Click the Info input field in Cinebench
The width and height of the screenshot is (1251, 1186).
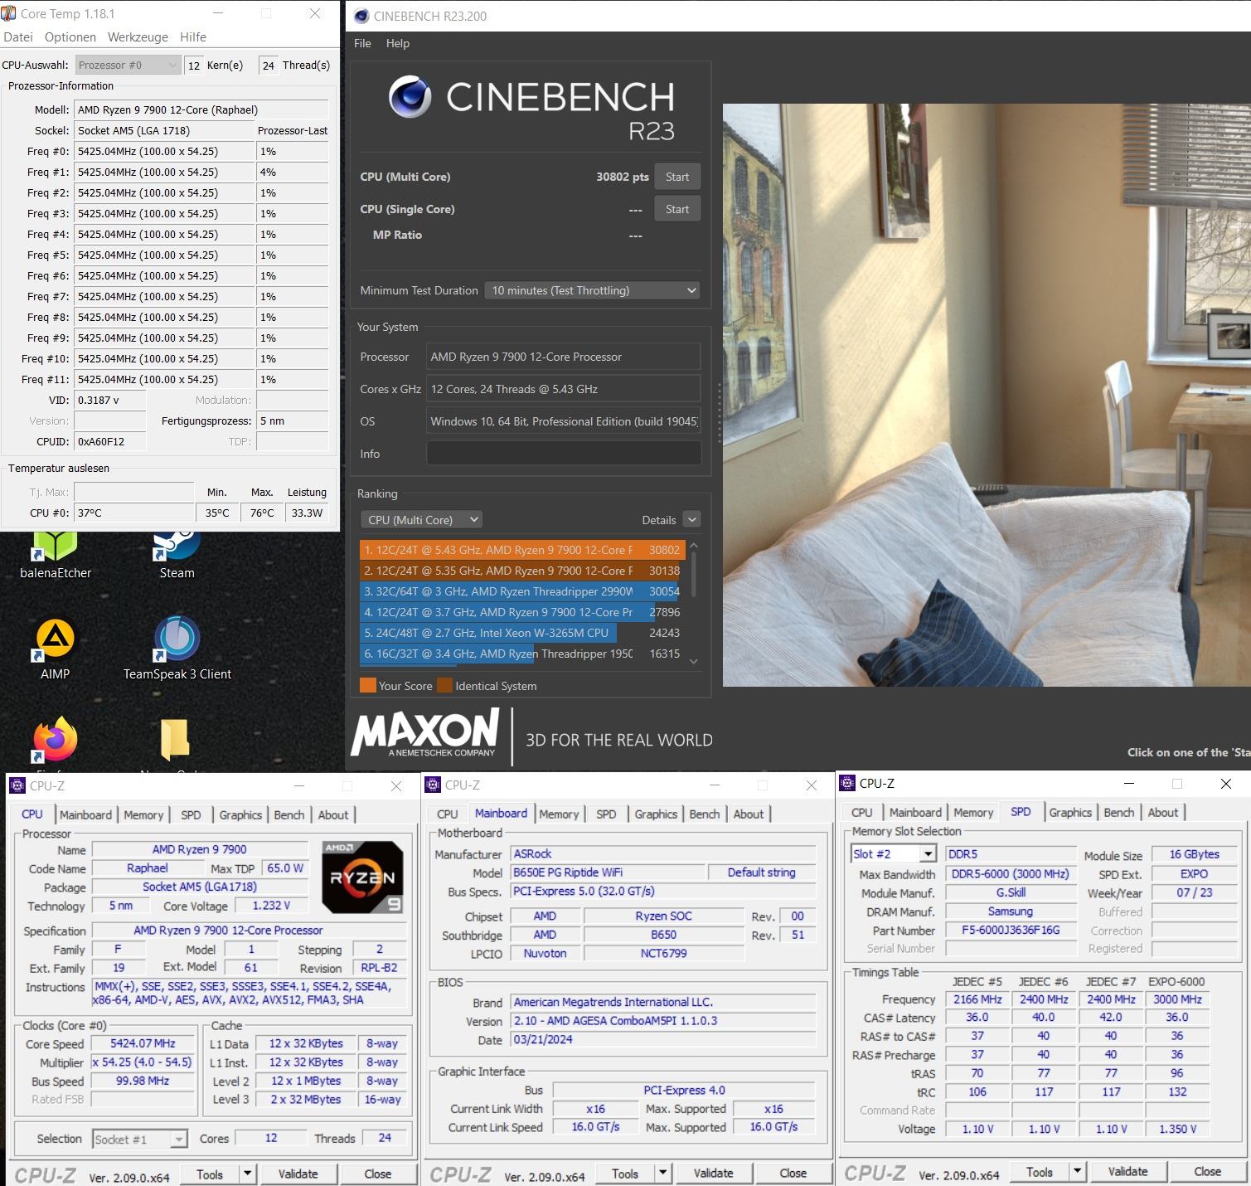tap(564, 454)
